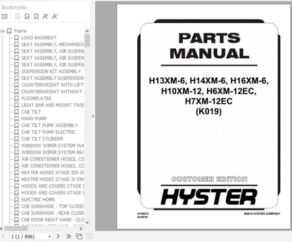Click the go to previous view icon
The image size is (292, 242).
point(79,236)
